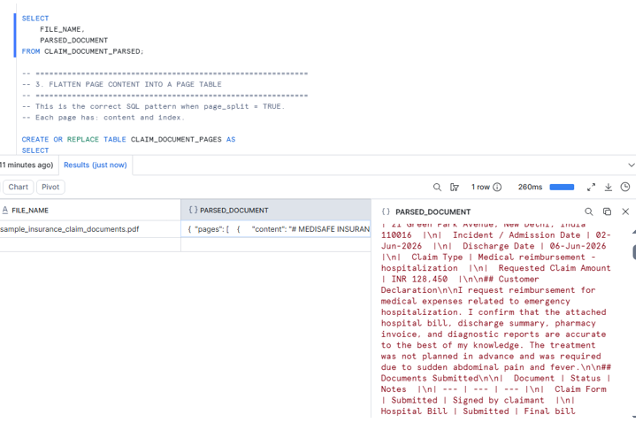
Task: Download the query results
Action: (x=609, y=187)
